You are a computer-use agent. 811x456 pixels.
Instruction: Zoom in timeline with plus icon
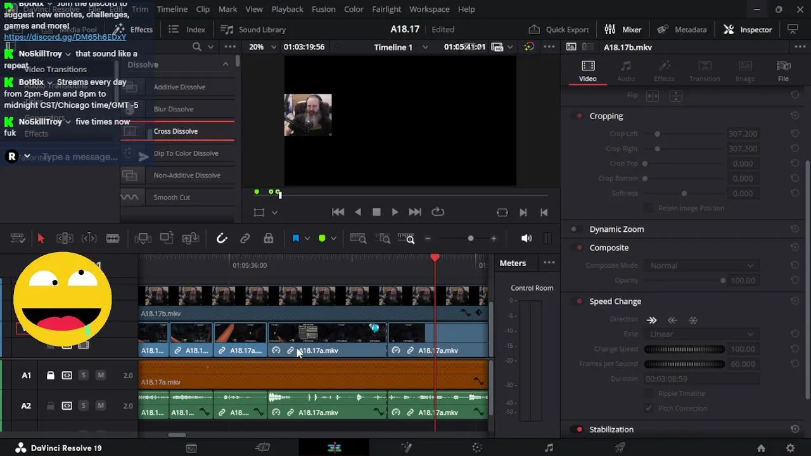494,238
